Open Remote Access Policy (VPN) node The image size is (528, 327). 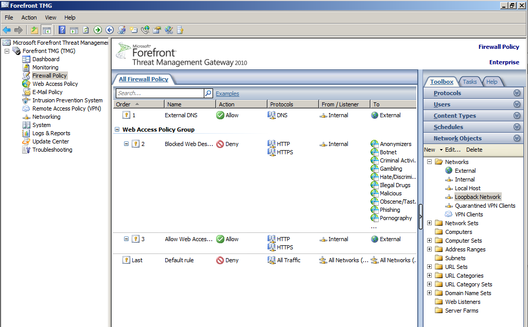pyautogui.click(x=67, y=108)
